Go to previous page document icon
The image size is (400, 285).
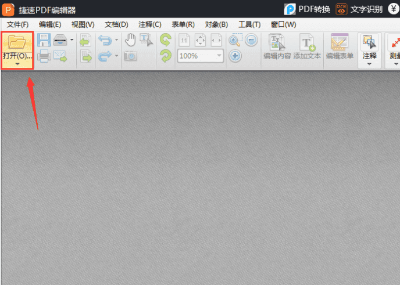pos(85,40)
